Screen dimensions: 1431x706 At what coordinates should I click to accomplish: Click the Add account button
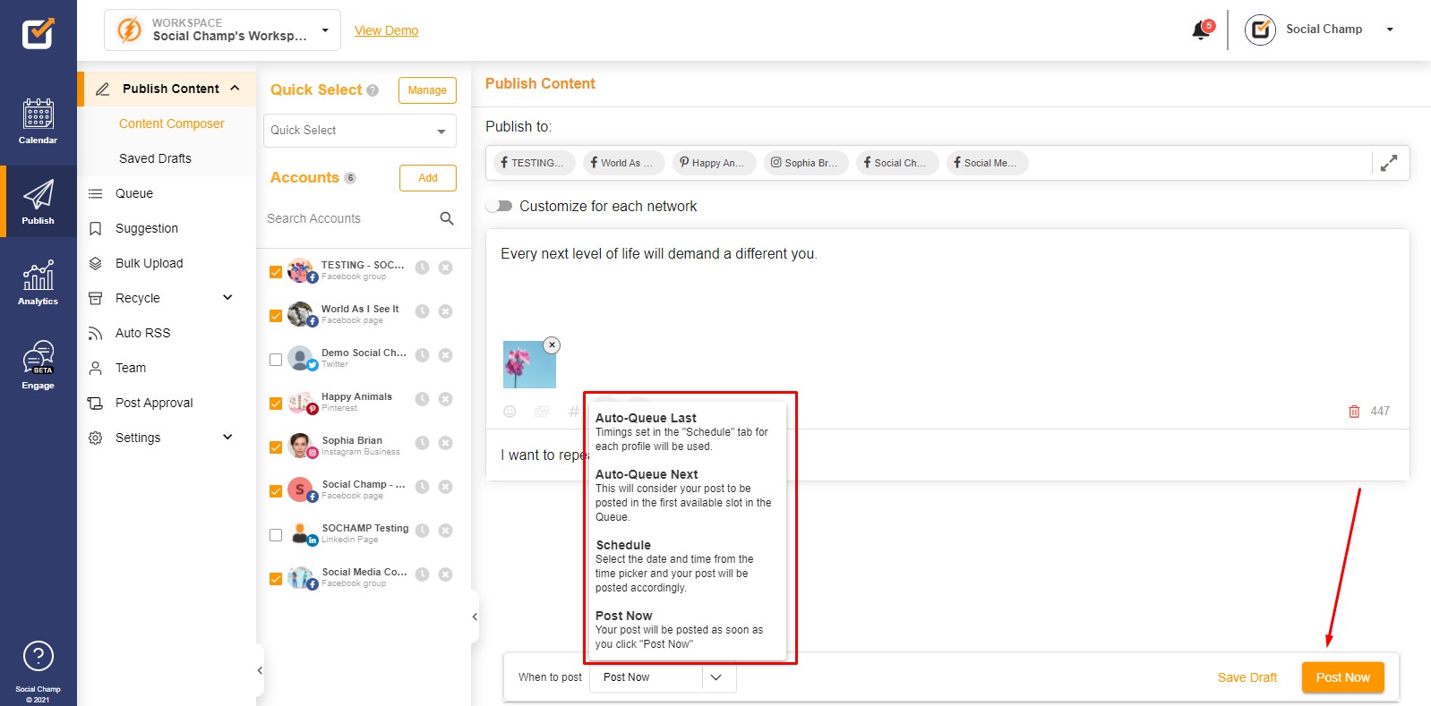point(428,178)
